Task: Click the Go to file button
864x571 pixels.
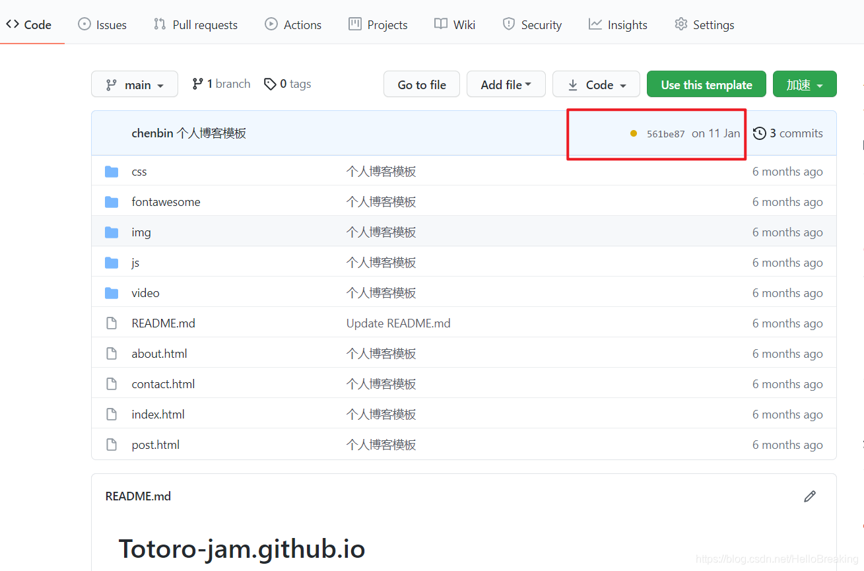Action: (422, 84)
